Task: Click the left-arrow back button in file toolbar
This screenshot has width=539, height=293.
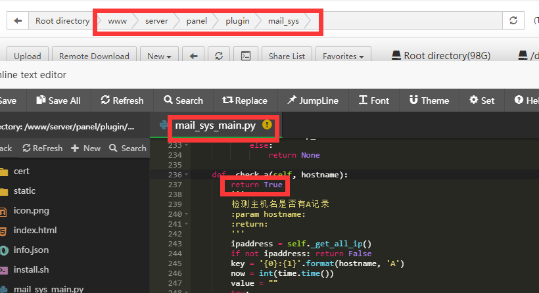Action: [x=193, y=56]
